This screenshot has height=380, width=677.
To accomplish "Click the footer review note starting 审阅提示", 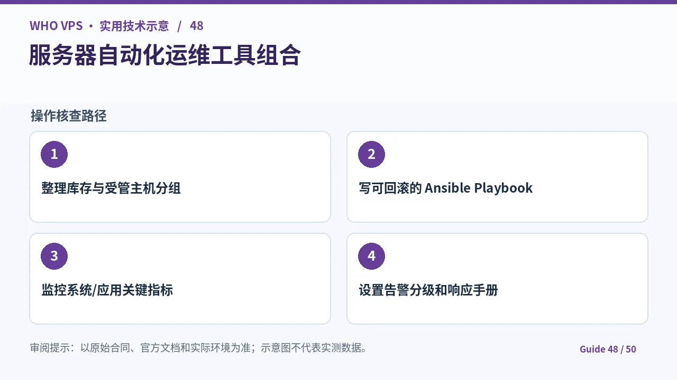I will [x=199, y=348].
